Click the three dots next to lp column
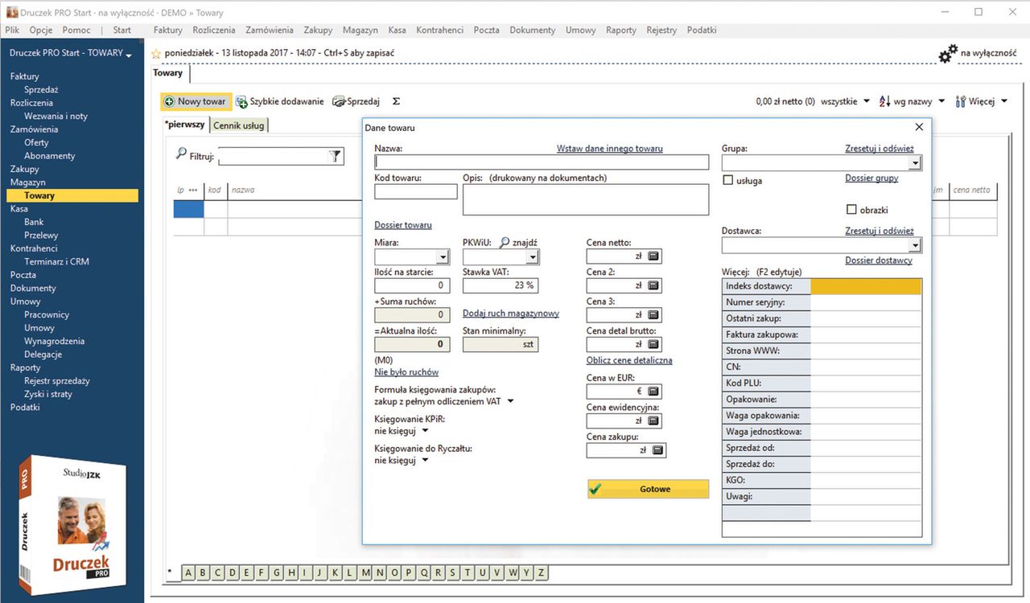 coord(193,191)
